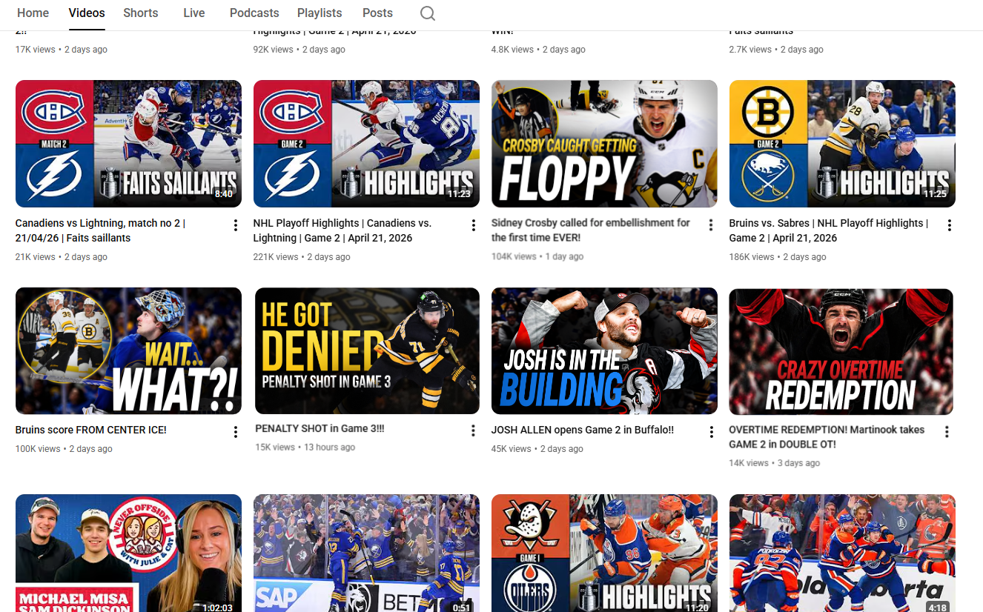Click the 11:23 duration badge
The image size is (983, 612).
(460, 195)
